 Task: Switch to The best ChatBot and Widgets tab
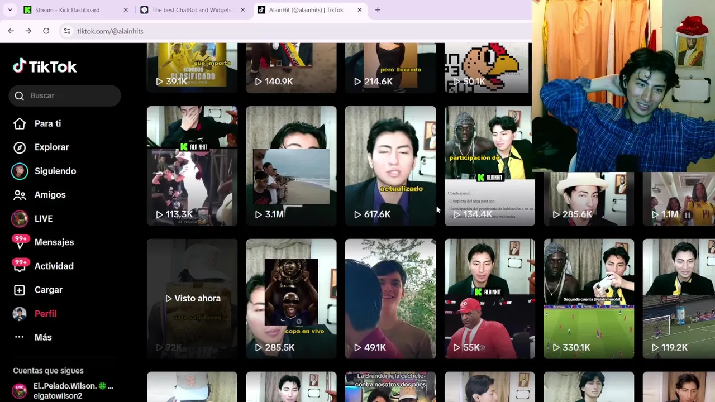click(192, 10)
